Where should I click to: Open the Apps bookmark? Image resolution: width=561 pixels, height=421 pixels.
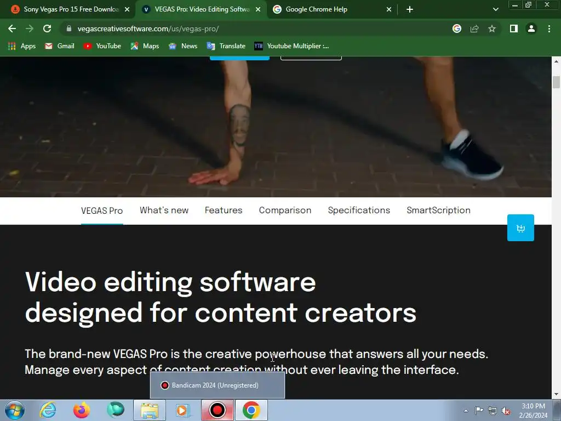coord(22,46)
